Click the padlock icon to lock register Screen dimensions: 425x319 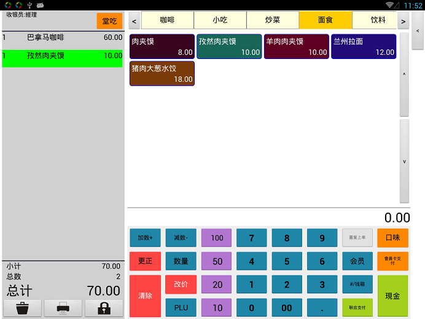click(x=104, y=307)
